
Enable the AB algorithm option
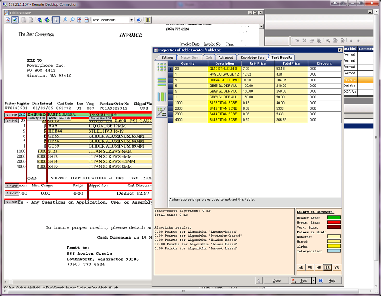coord(301,267)
